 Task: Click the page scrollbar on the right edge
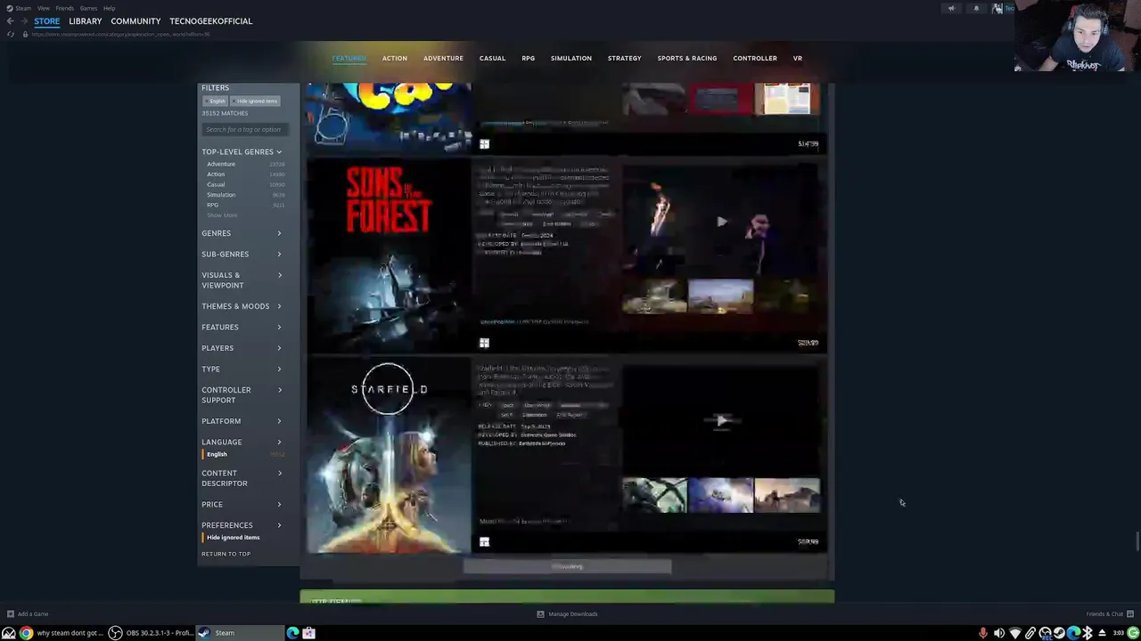pyautogui.click(x=1137, y=541)
